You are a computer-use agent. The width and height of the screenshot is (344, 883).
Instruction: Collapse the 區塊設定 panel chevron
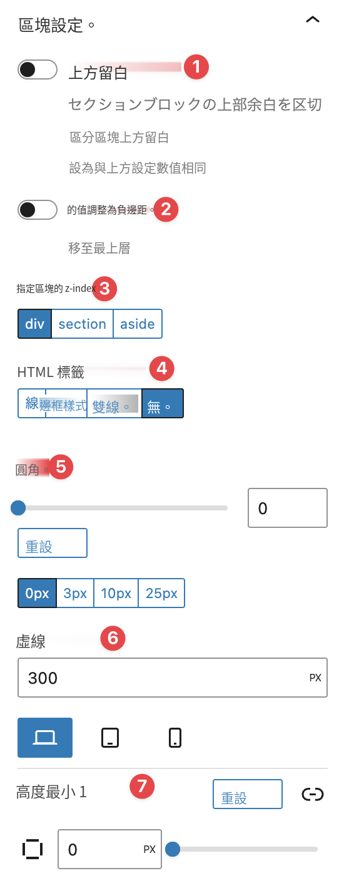click(x=312, y=21)
